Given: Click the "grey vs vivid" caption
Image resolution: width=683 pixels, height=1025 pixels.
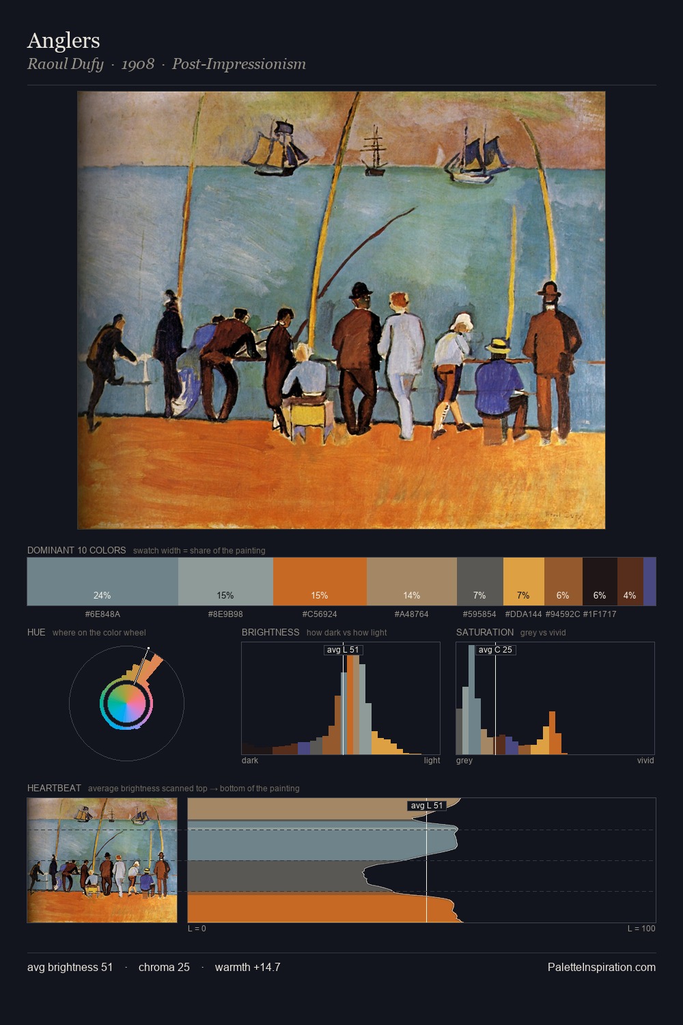Looking at the screenshot, I should click(x=543, y=633).
